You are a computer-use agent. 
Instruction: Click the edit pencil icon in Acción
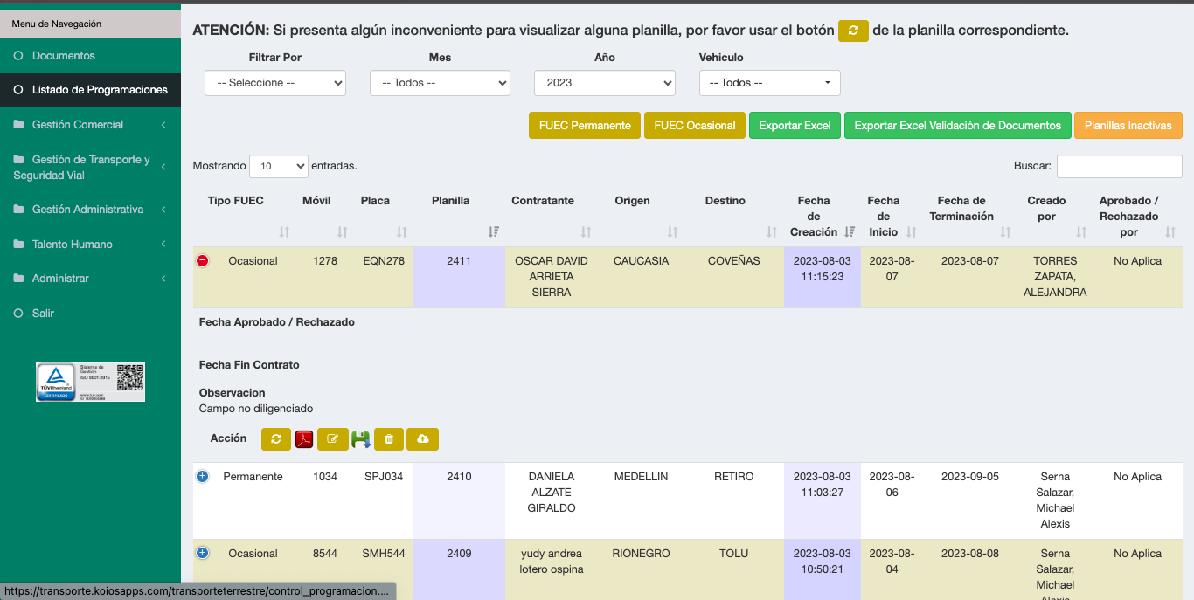pyautogui.click(x=332, y=439)
